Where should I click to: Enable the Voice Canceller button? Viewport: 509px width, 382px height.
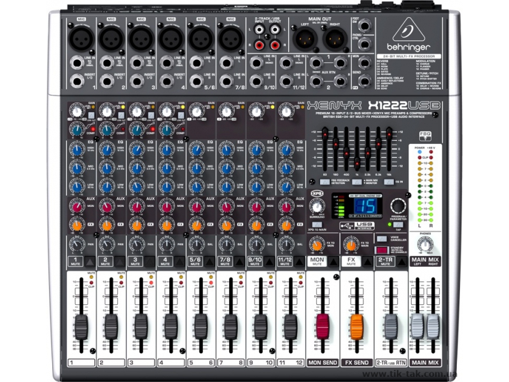382,239
